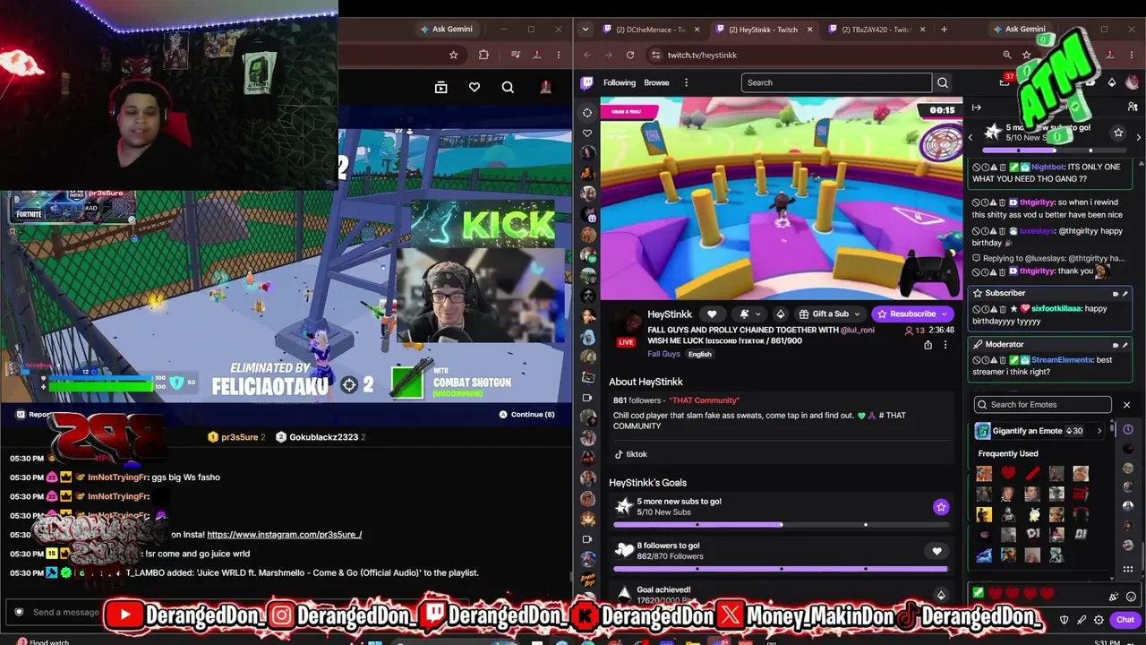Image resolution: width=1146 pixels, height=645 pixels.
Task: Collapse the stream chat panel arrow
Action: click(x=977, y=107)
